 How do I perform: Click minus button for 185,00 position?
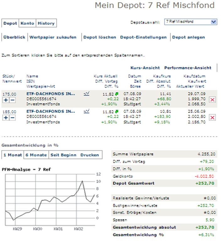(x=12, y=117)
